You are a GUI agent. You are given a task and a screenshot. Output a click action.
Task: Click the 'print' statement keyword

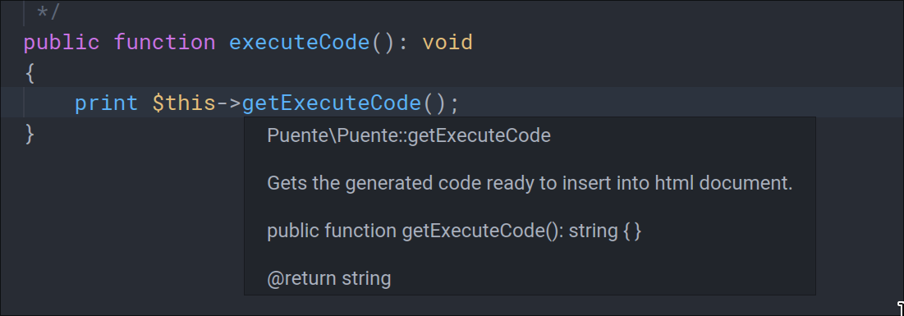[107, 103]
